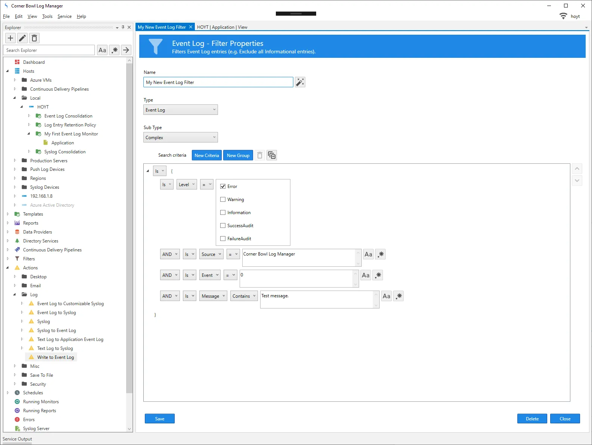Open the Sub Type Complex dropdown

click(180, 138)
